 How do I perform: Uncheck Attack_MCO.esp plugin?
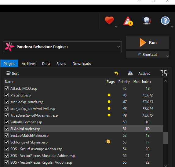point(7,89)
